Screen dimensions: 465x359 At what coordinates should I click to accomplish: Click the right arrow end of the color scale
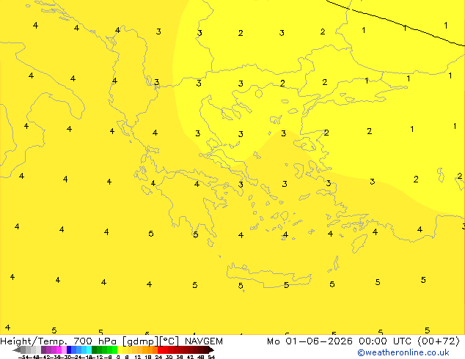point(211,349)
